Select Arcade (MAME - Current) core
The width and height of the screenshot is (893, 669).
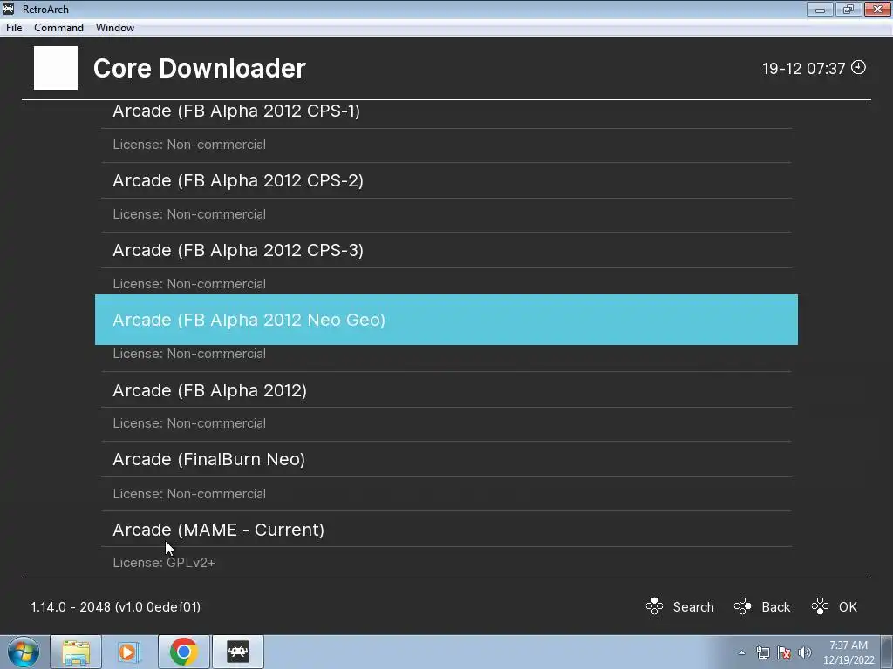tap(446, 530)
